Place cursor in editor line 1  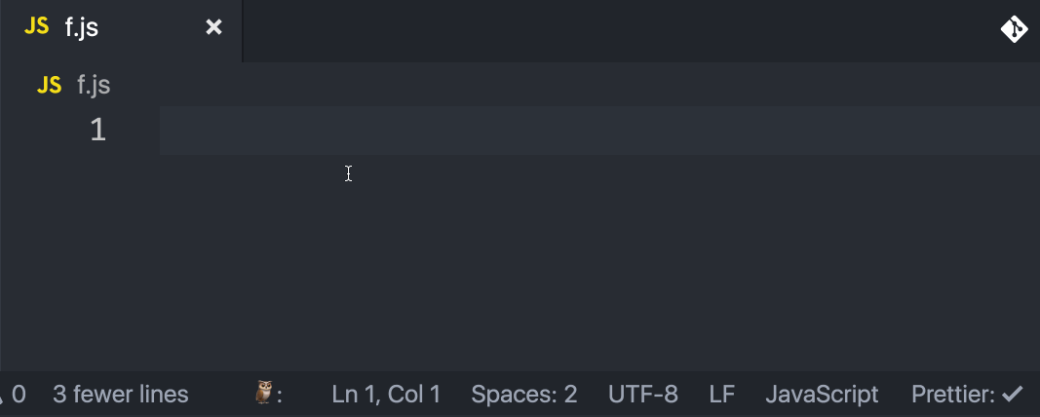coord(599,130)
